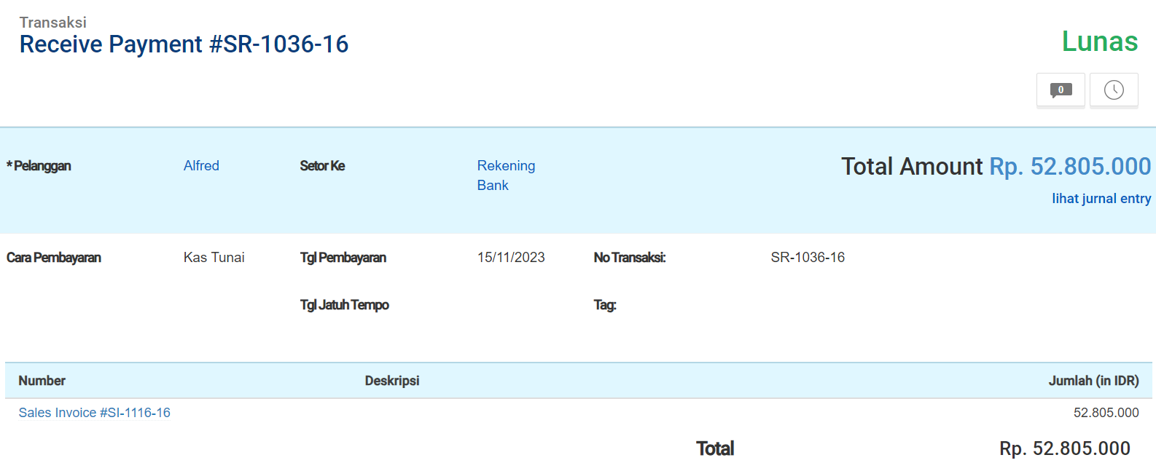The width and height of the screenshot is (1156, 463).
Task: Click the Number column header
Action: point(42,381)
